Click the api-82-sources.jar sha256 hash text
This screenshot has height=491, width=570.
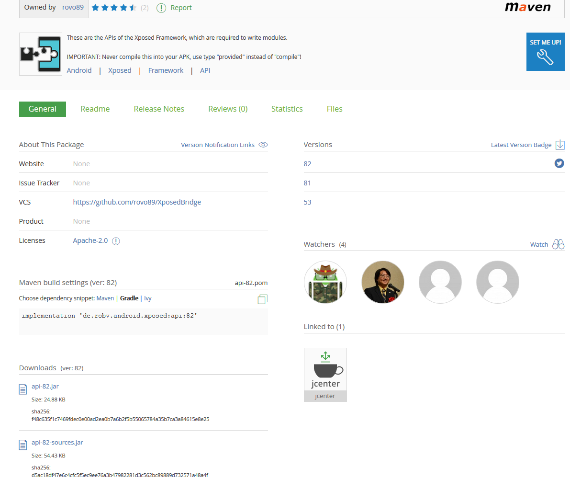120,475
